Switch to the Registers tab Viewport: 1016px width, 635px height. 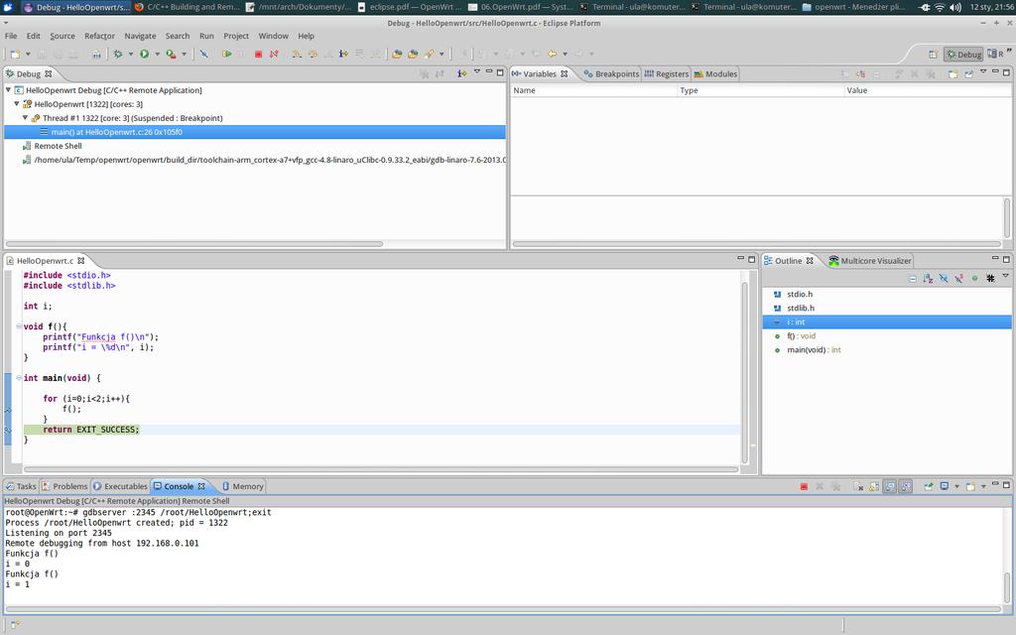[666, 73]
